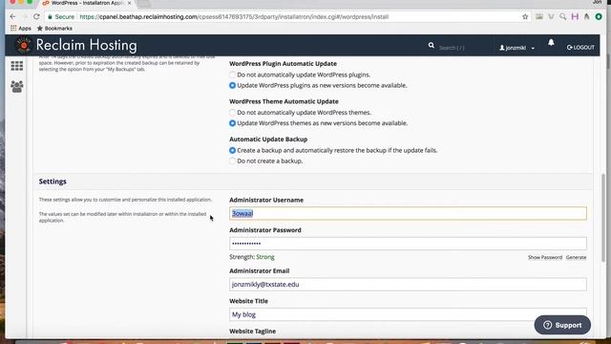Open the Support chat button
Screen dimensions: 611x344
point(562,325)
